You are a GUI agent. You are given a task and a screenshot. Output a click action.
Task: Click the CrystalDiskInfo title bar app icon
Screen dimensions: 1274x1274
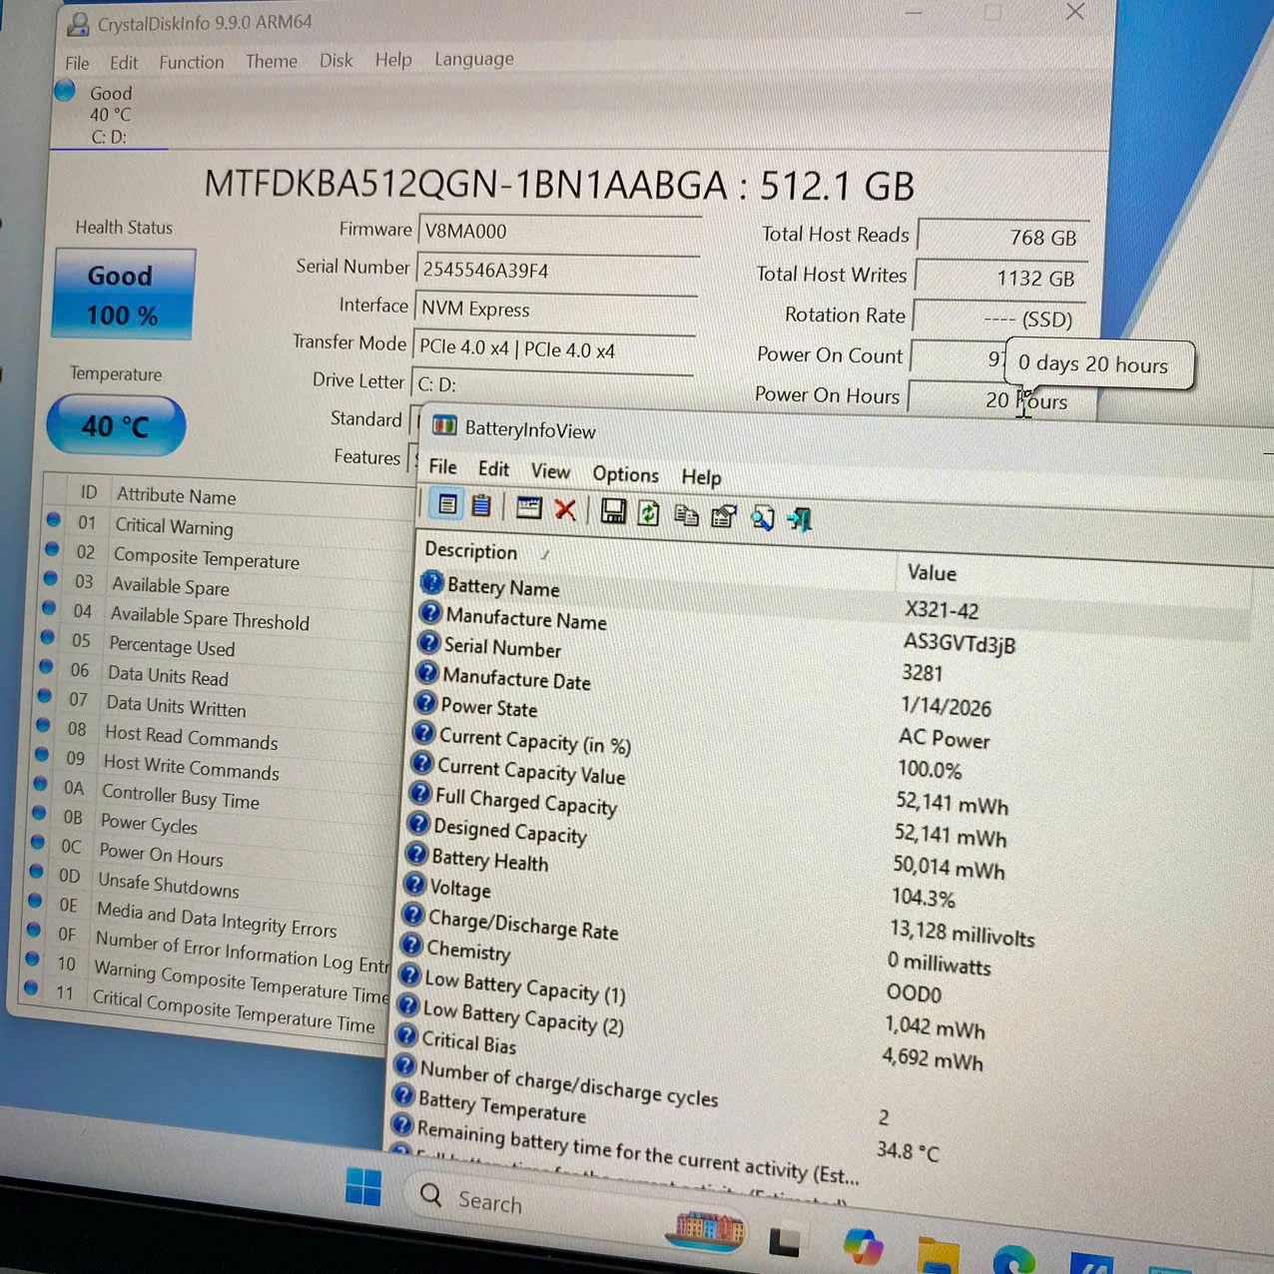77,23
